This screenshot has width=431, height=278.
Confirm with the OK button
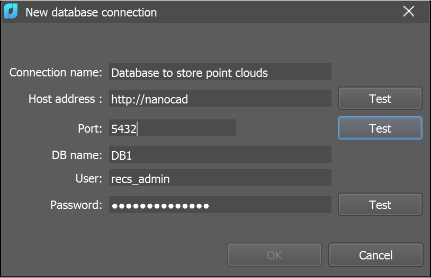pyautogui.click(x=274, y=255)
